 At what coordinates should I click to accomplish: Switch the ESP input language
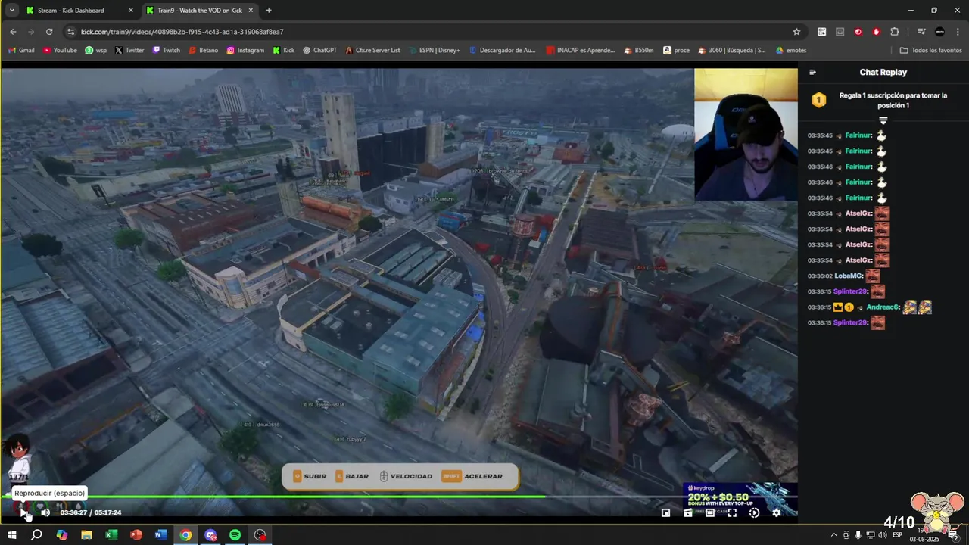(x=898, y=535)
